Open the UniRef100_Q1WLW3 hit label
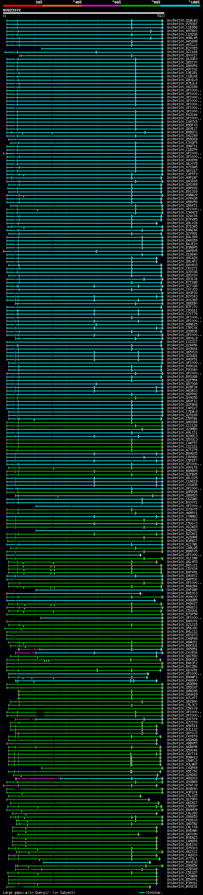The height and width of the screenshot is (895, 203). point(182,21)
